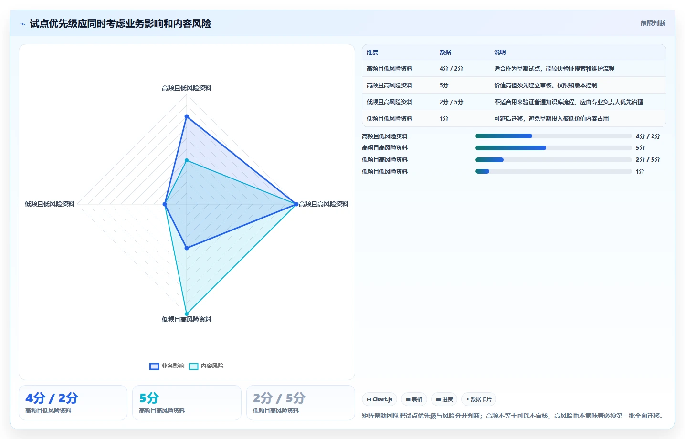Image resolution: width=685 pixels, height=439 pixels.
Task: Toggle the 内容风险 legend swatch
Action: 193,366
